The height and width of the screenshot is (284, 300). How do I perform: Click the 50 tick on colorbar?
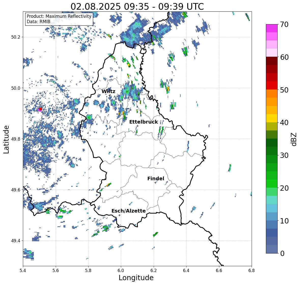[284, 90]
